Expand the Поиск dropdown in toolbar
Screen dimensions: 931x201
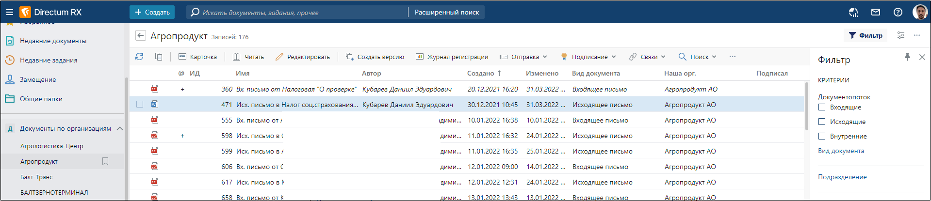[697, 57]
